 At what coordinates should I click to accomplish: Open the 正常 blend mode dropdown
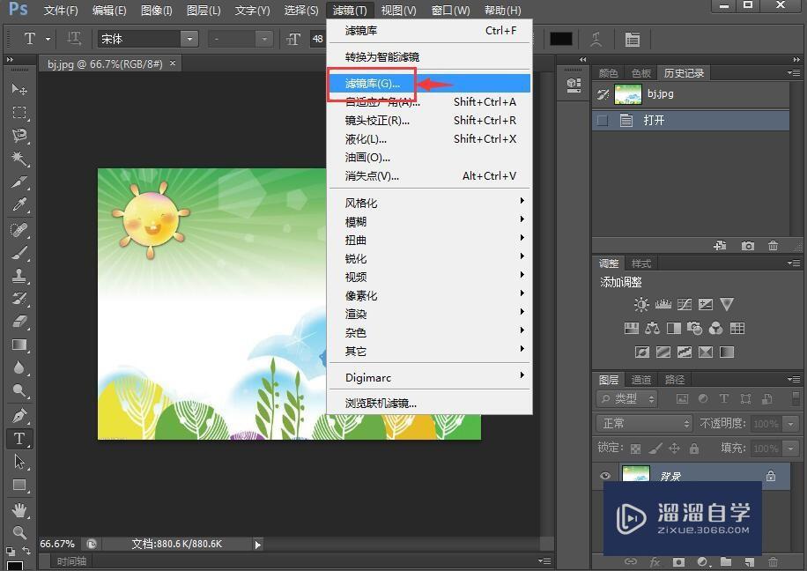pos(645,424)
